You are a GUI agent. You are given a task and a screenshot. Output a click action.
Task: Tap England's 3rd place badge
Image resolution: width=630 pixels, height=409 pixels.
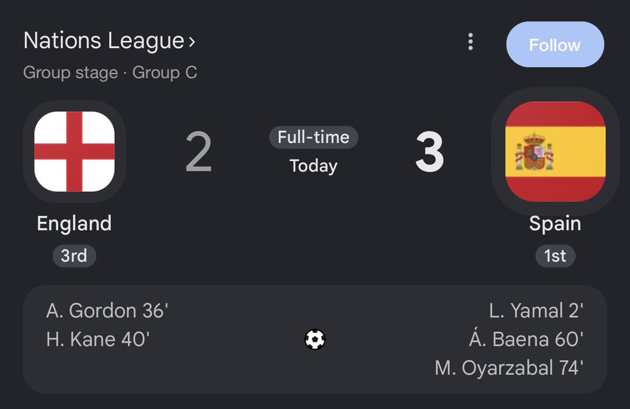click(74, 256)
